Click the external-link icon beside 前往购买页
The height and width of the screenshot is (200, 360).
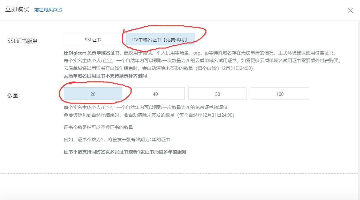click(60, 9)
